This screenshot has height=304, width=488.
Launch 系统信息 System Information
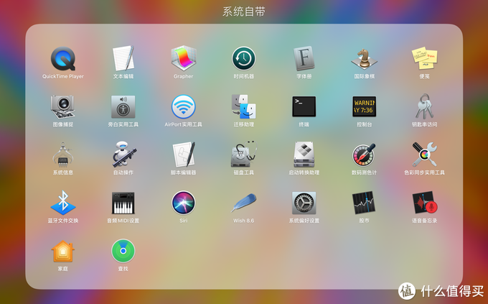[x=63, y=155]
